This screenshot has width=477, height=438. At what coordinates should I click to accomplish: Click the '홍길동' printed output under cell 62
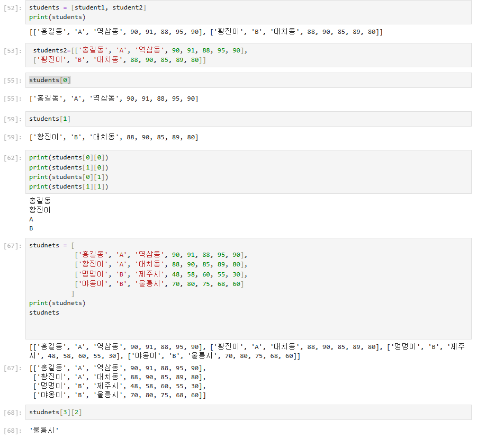point(40,201)
